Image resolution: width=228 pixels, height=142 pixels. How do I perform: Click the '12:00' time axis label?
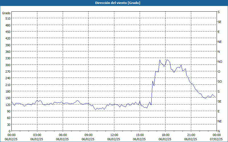(x=114, y=135)
